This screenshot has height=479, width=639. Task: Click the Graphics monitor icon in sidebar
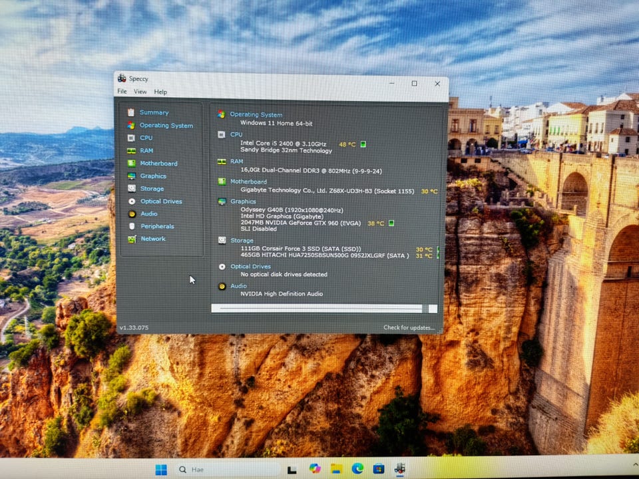coord(131,176)
